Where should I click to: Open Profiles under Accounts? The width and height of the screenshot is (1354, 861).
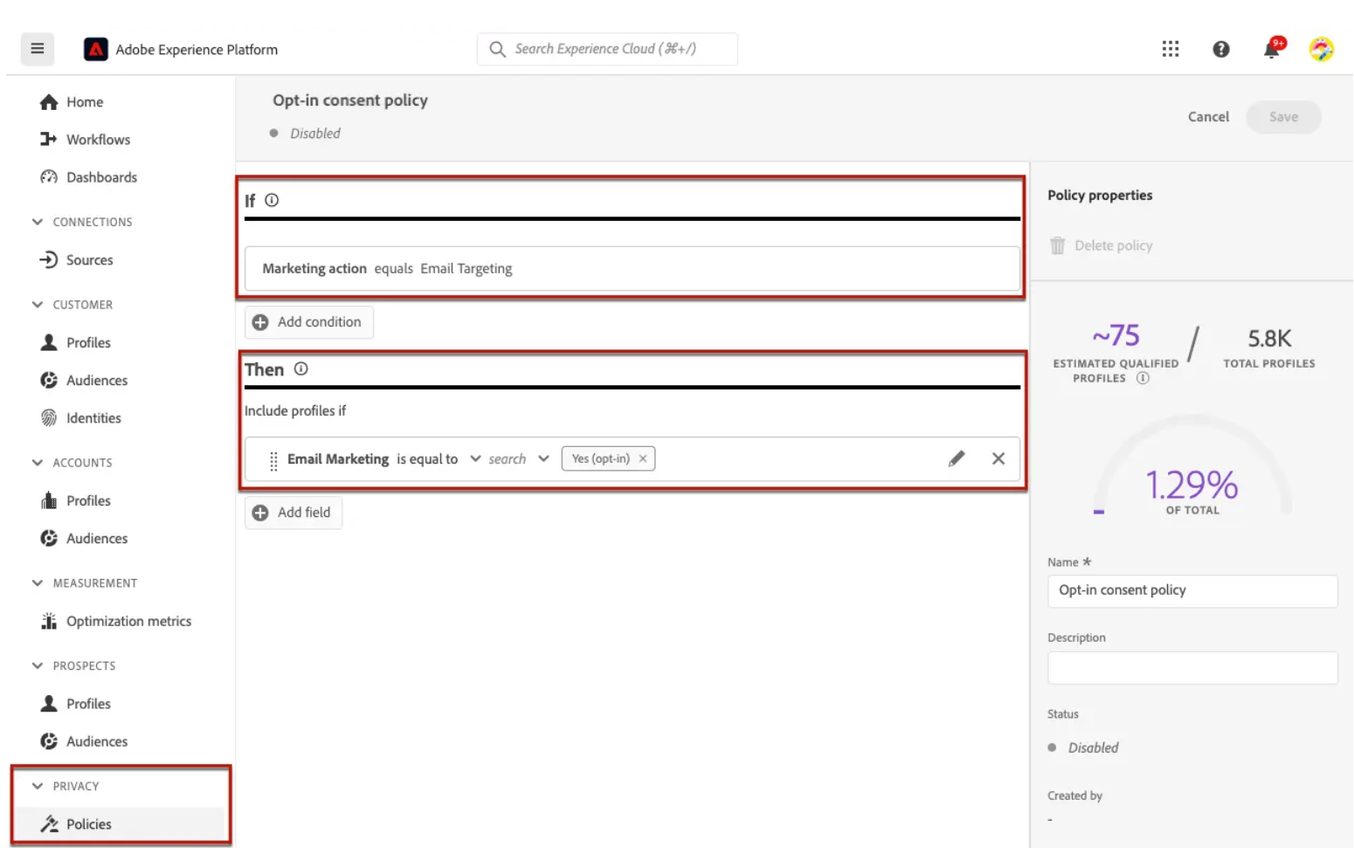click(x=75, y=500)
